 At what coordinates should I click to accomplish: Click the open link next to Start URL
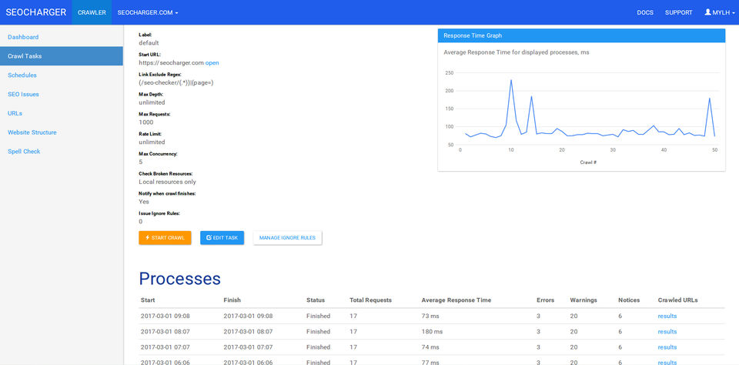[x=212, y=62]
